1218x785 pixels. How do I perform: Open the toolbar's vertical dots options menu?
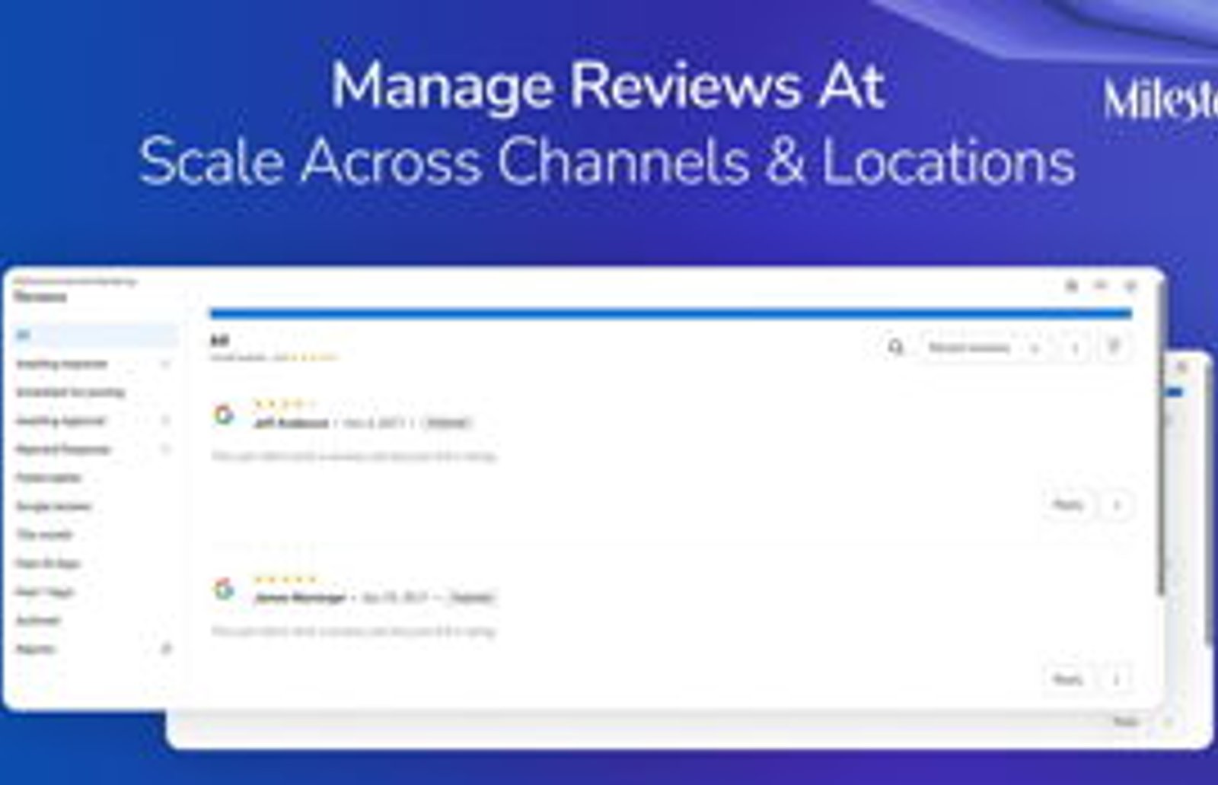click(1075, 348)
